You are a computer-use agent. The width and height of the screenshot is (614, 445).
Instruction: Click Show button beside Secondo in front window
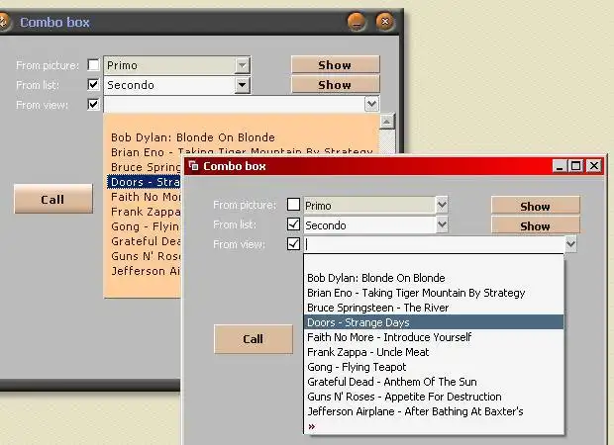[535, 225]
